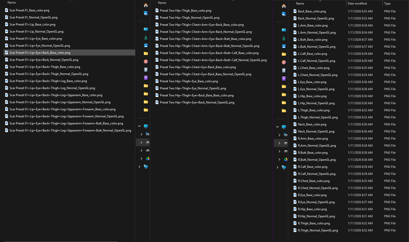
Task: Open Music in the Back_Base_color window's sidebar
Action: point(284,62)
